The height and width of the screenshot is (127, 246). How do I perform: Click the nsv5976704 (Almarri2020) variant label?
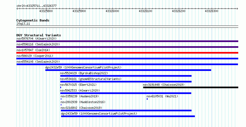36,38
